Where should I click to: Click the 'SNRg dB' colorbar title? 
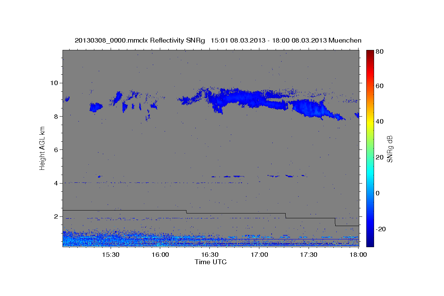pyautogui.click(x=390, y=148)
